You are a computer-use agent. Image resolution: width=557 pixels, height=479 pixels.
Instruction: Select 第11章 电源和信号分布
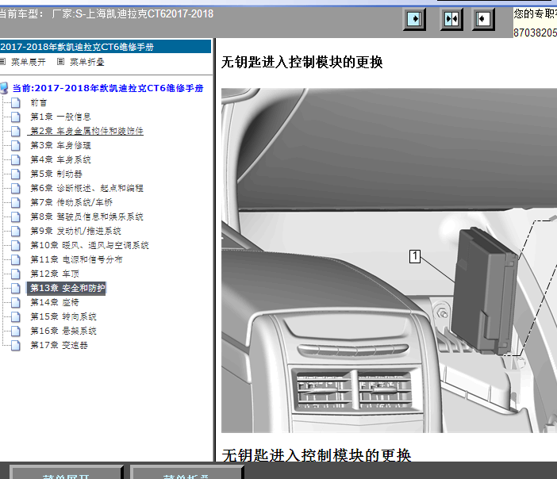76,259
